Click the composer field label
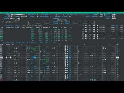This screenshot has height=93, width=124. (56, 18)
